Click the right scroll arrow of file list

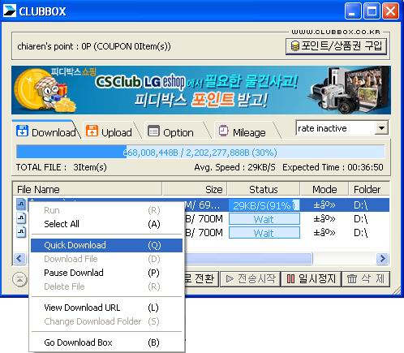382,258
